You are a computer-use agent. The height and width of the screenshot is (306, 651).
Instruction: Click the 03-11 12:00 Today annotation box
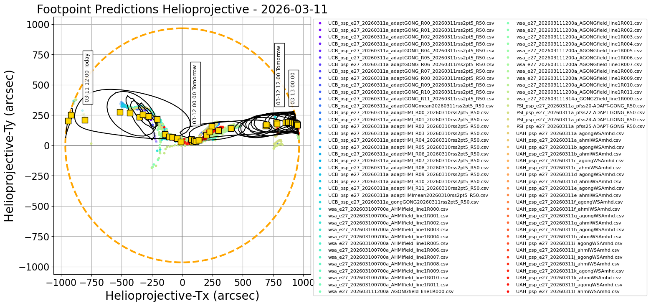[87, 77]
